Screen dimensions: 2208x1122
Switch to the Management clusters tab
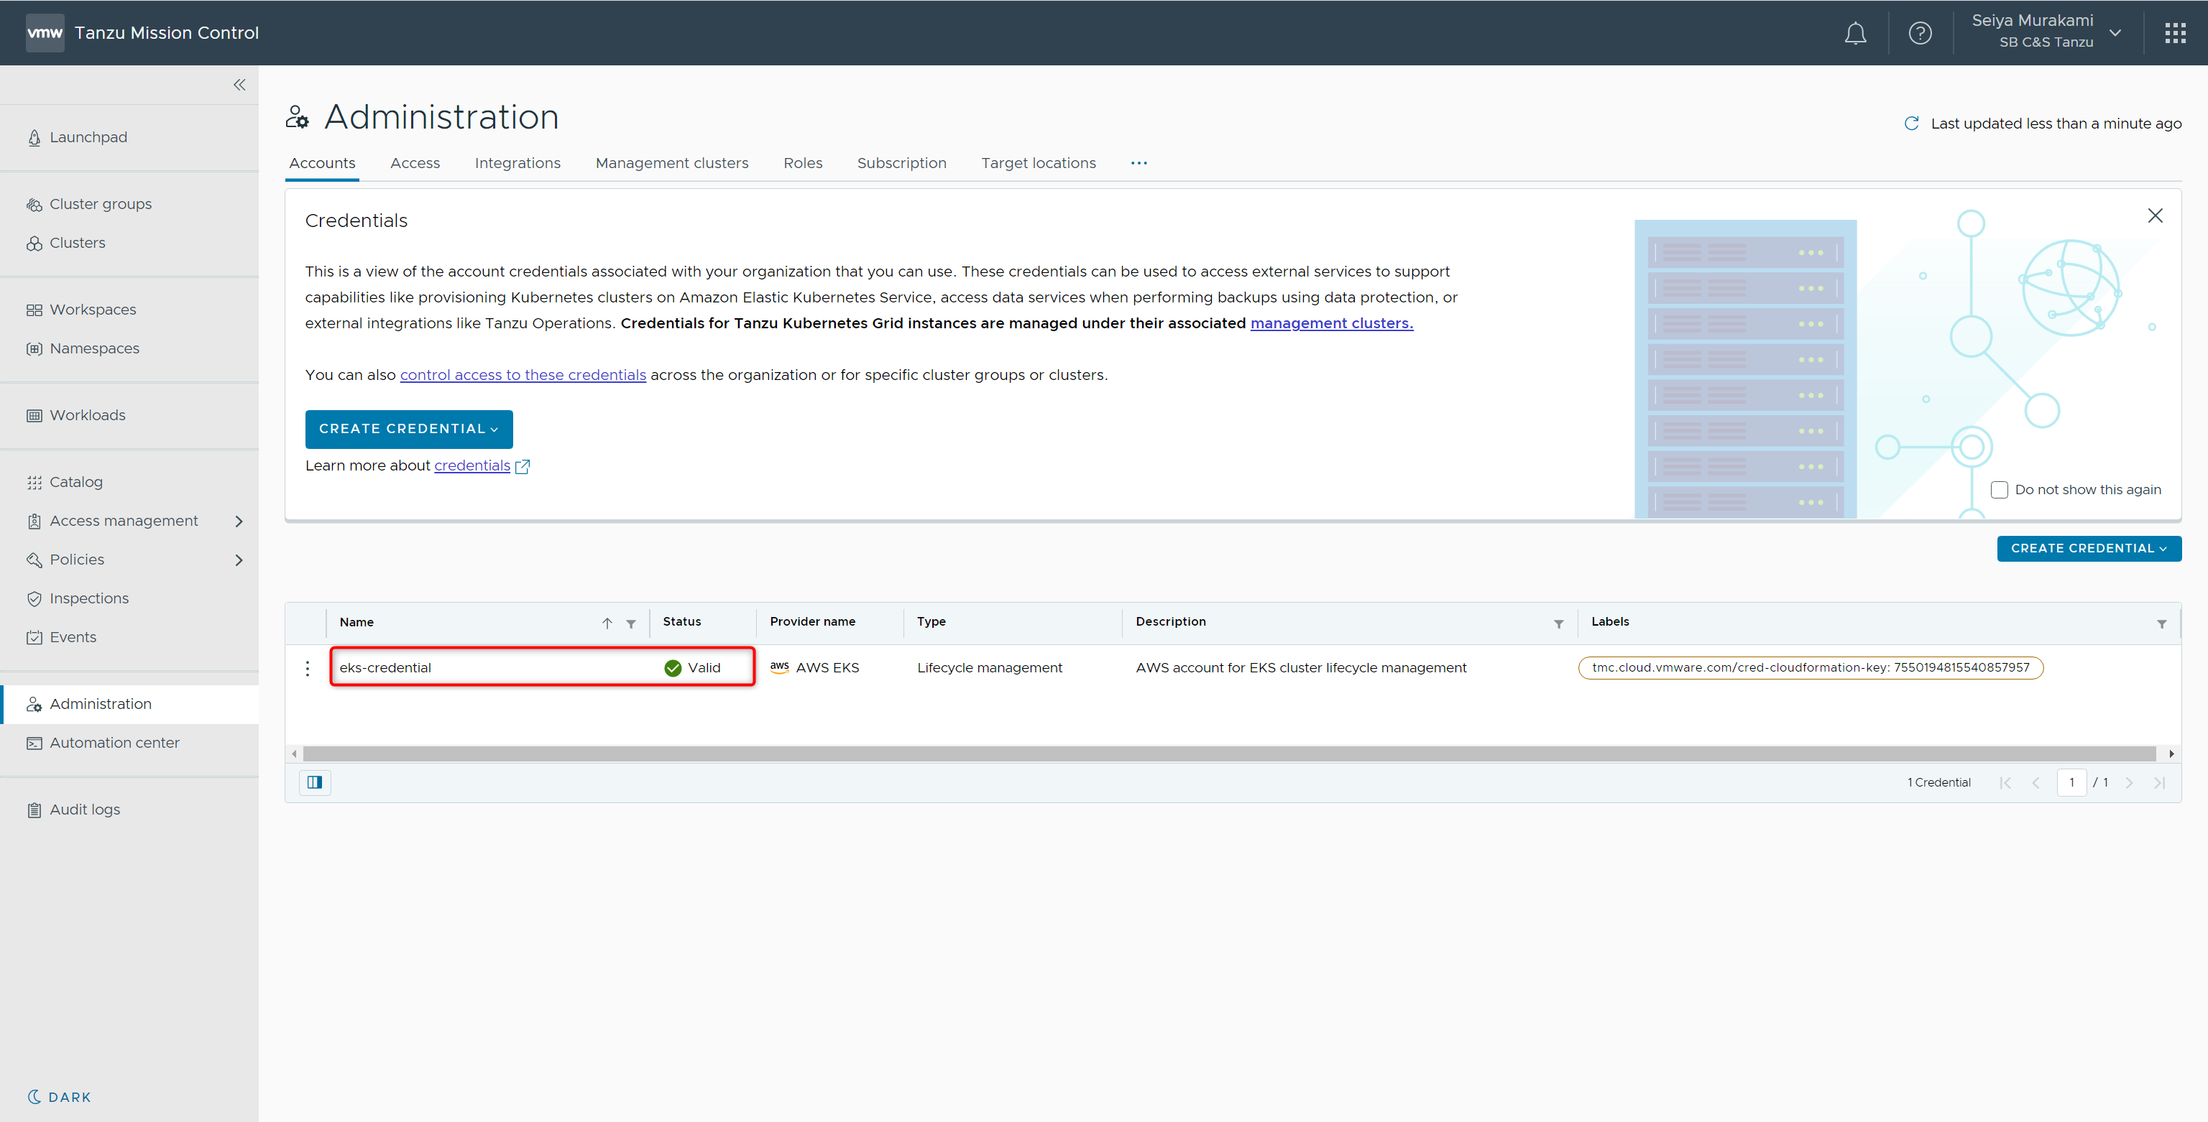(671, 163)
